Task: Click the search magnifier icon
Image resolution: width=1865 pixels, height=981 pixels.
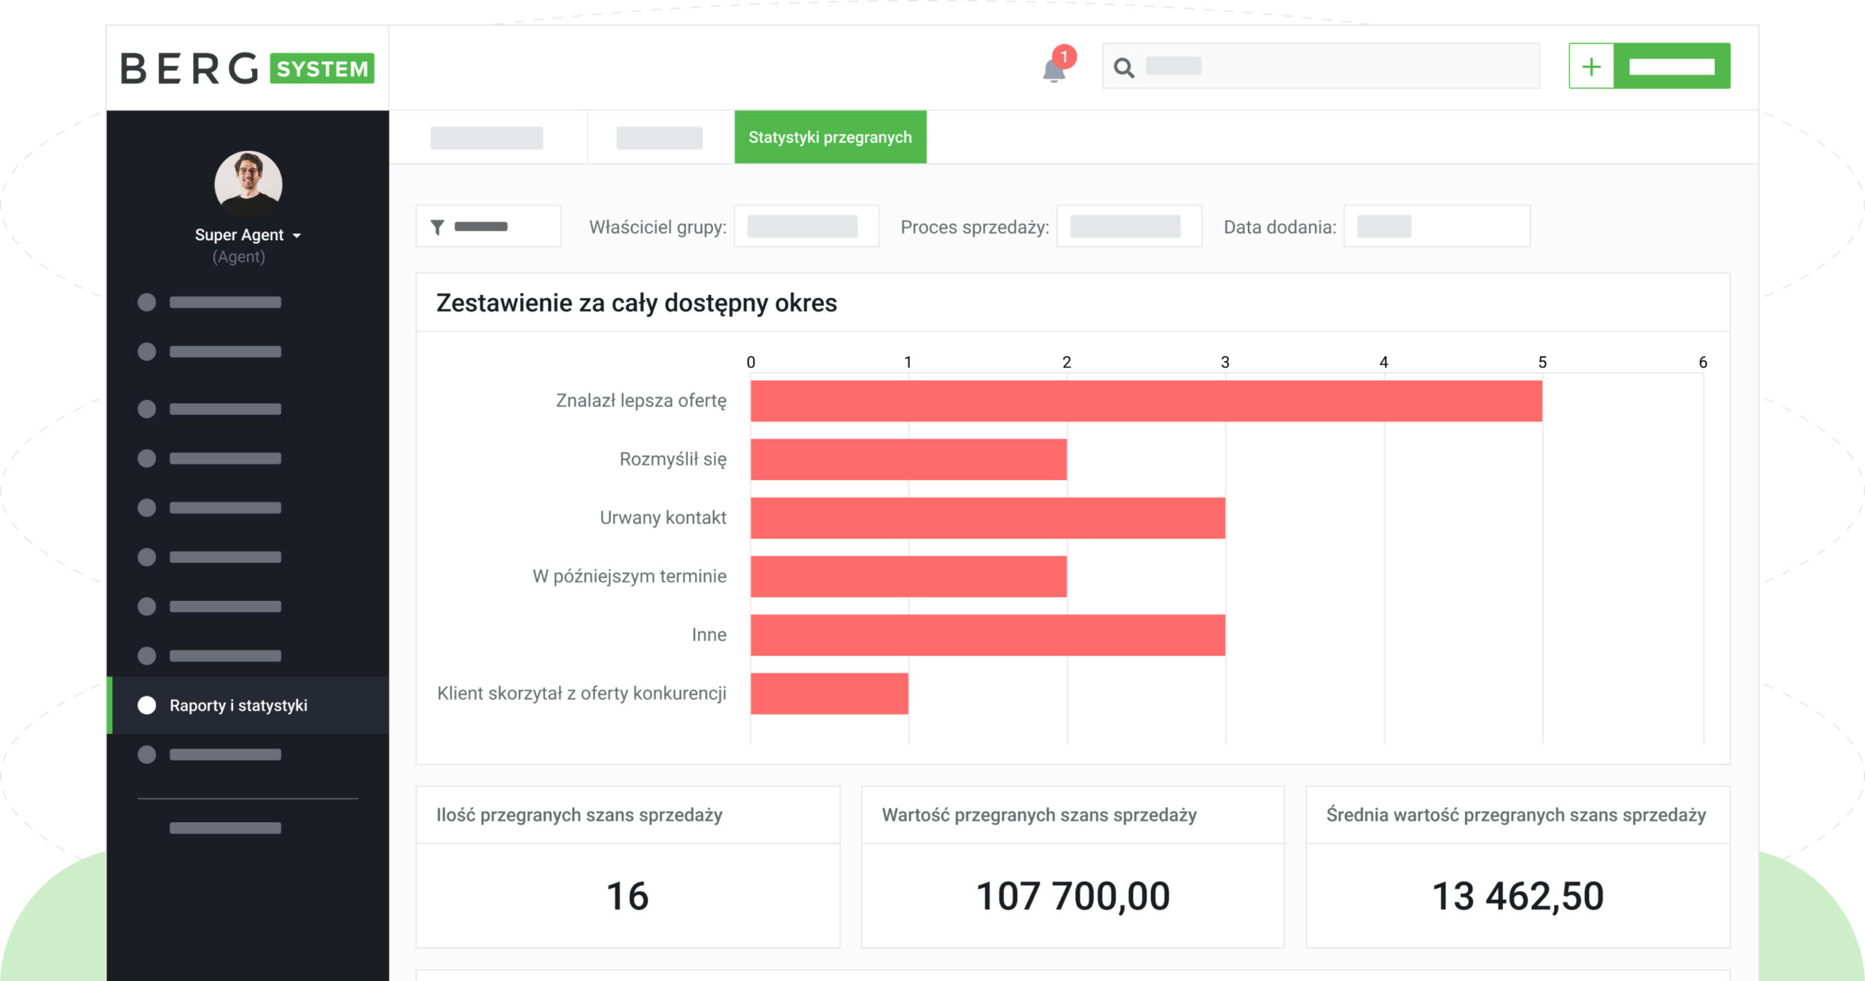Action: point(1124,68)
